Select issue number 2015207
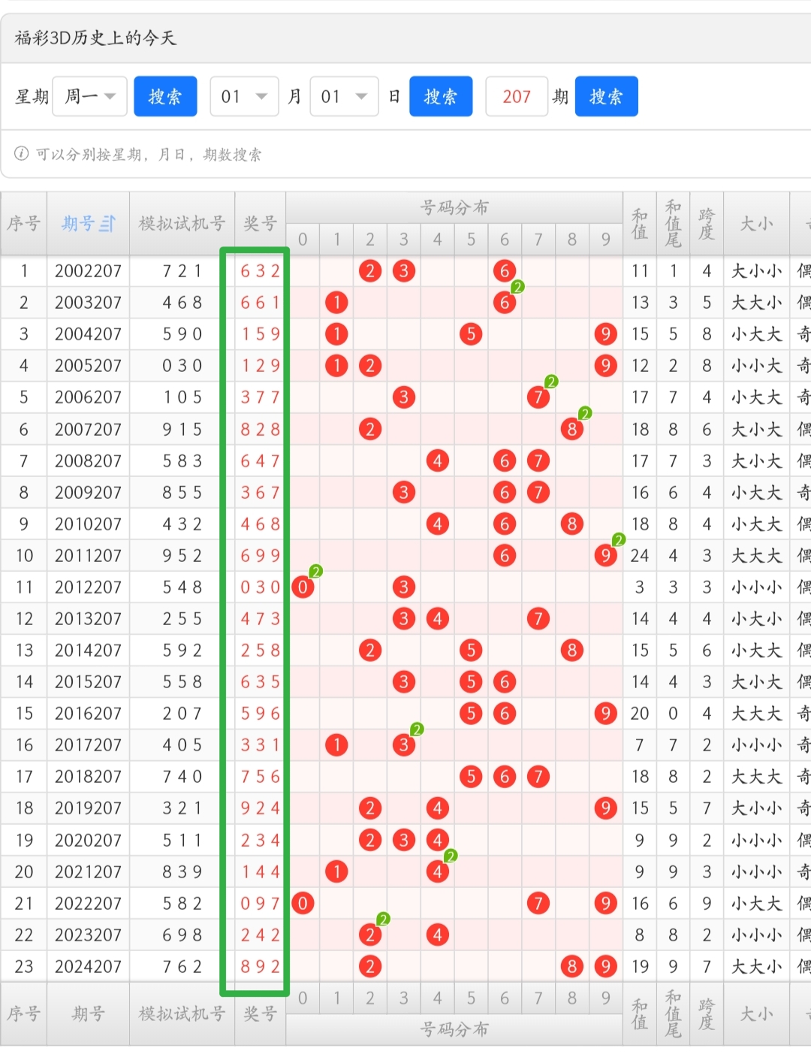The image size is (811, 1054). coord(88,682)
